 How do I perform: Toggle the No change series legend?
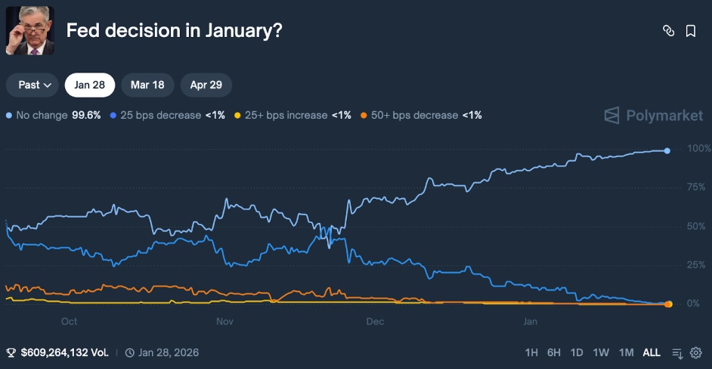click(x=53, y=116)
